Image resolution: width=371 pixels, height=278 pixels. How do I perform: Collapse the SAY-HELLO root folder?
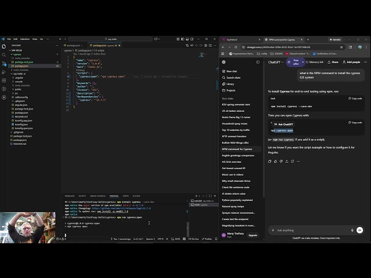pyautogui.click(x=16, y=50)
